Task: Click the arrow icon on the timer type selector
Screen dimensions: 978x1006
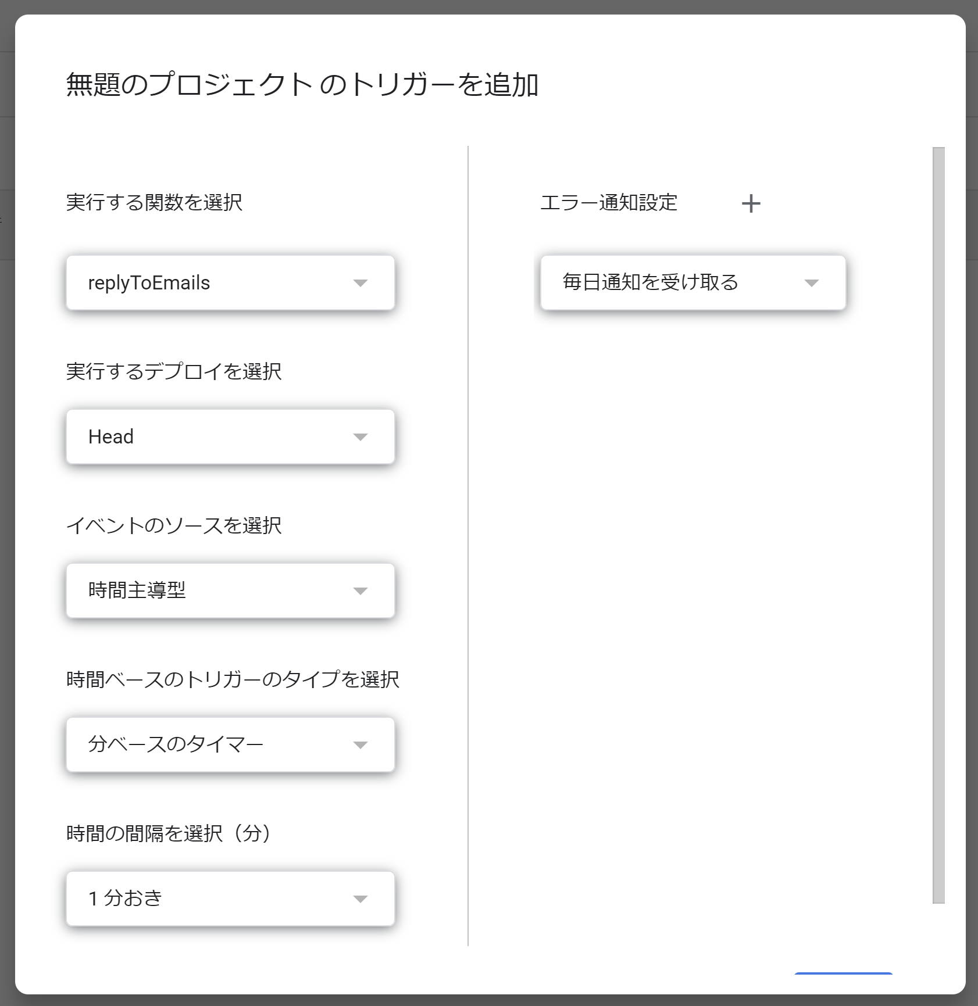Action: coord(360,744)
